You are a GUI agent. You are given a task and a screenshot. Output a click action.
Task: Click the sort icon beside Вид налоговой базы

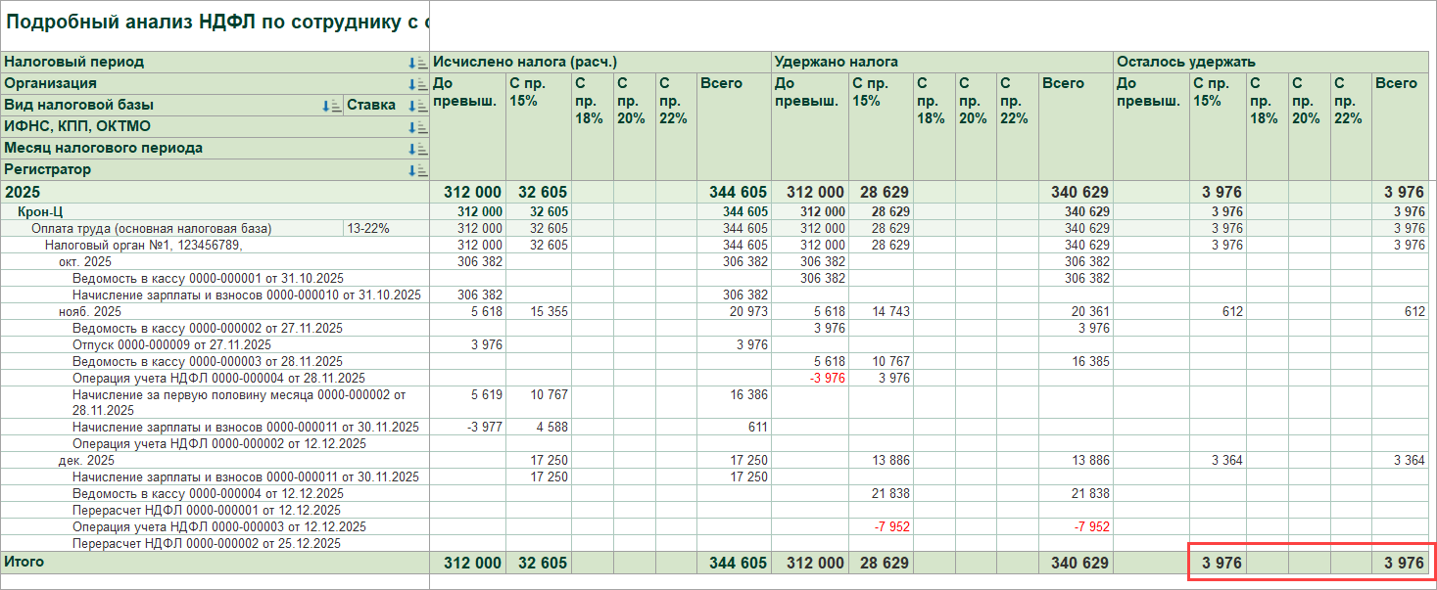332,106
